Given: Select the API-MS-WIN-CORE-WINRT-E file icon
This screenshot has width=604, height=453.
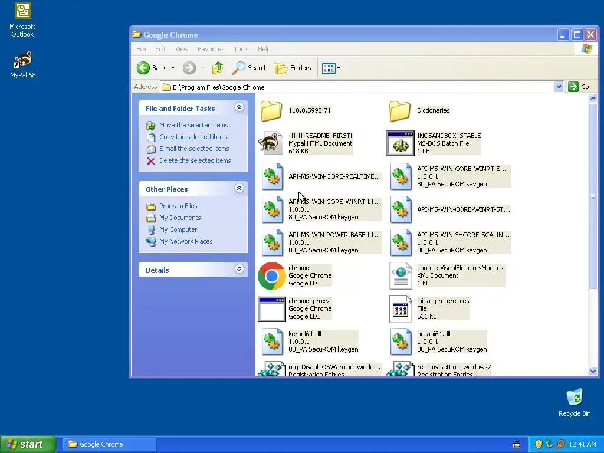Looking at the screenshot, I should (x=401, y=176).
